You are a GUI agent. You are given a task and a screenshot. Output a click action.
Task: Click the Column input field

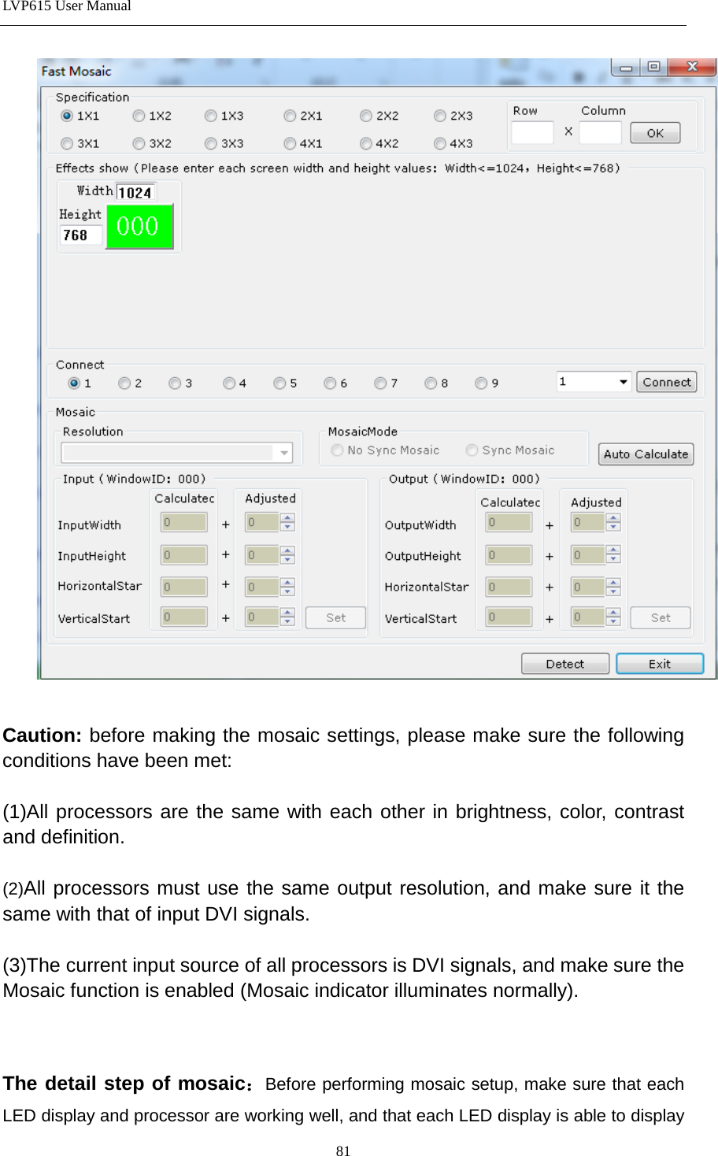point(600,132)
